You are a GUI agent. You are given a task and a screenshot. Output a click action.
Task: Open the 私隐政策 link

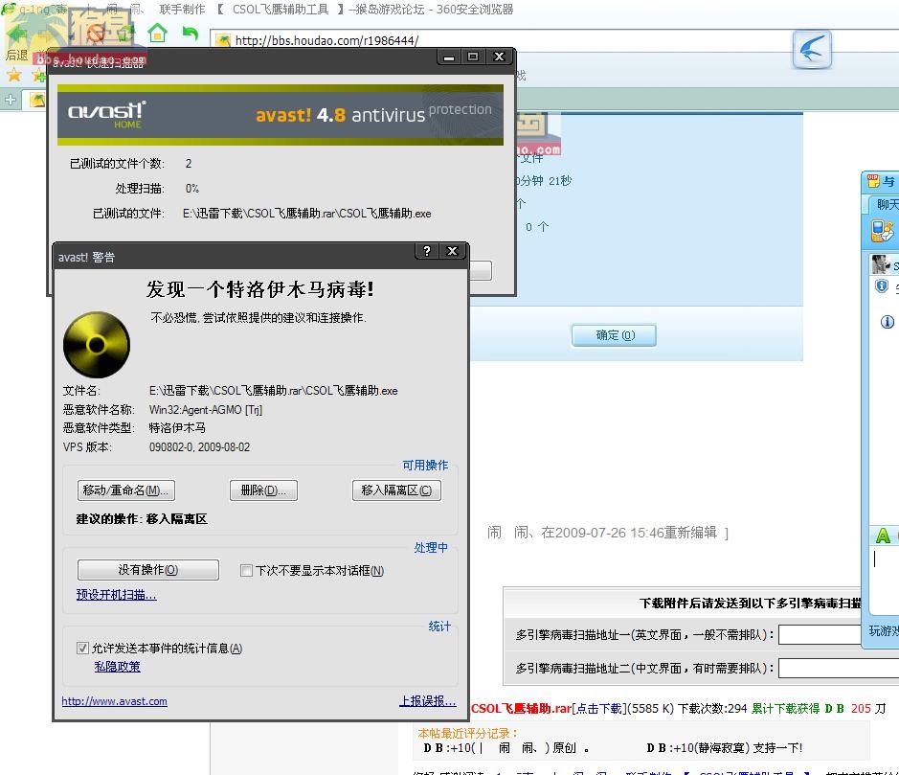click(x=118, y=667)
